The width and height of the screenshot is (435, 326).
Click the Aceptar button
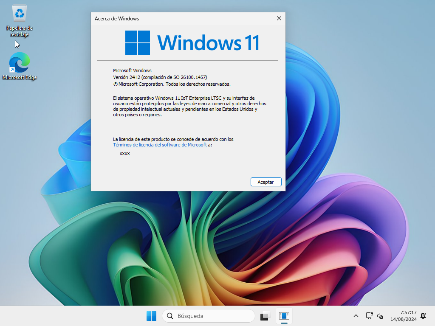[x=266, y=182]
